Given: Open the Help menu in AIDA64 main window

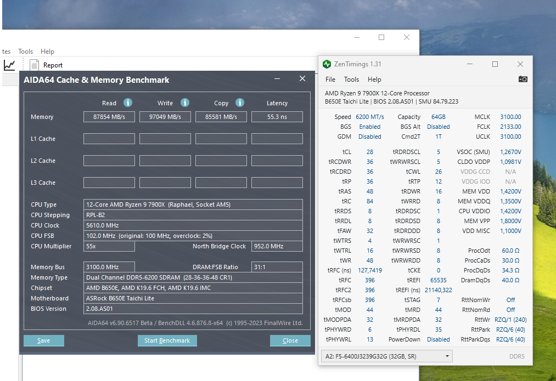Looking at the screenshot, I should click(47, 52).
